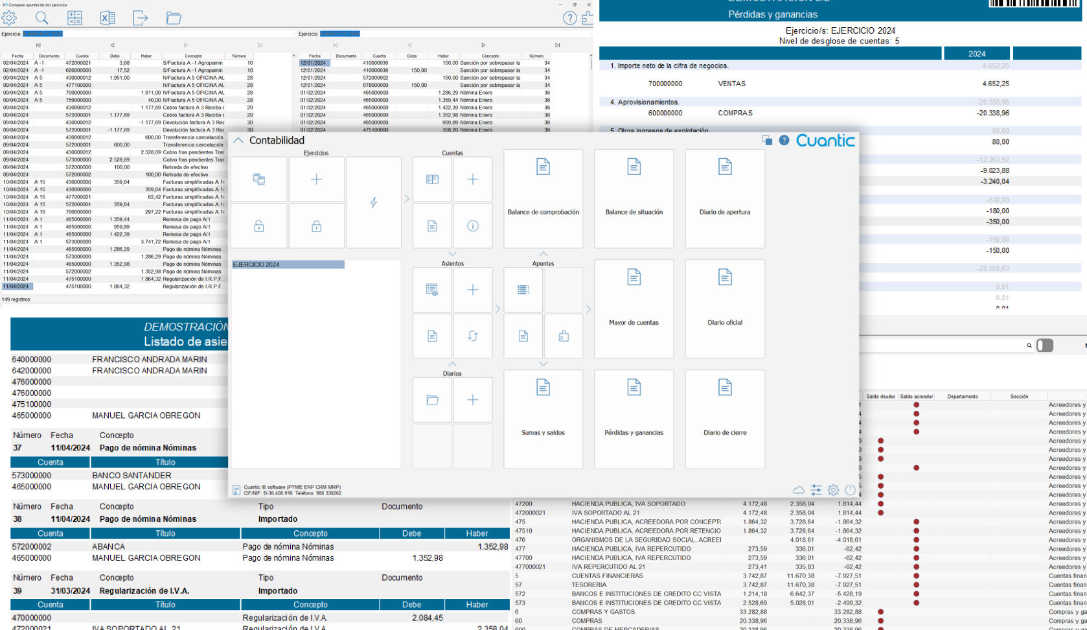
Task: Click the right chevron beside Asientos tiles
Action: point(498,309)
